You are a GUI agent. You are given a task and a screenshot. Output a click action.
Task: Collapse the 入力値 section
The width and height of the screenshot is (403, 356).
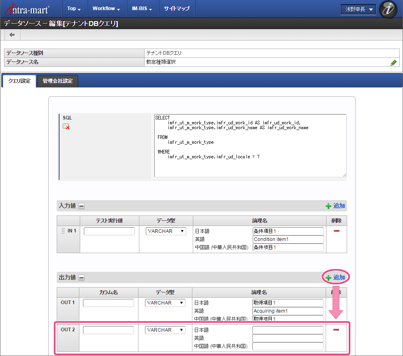point(81,206)
